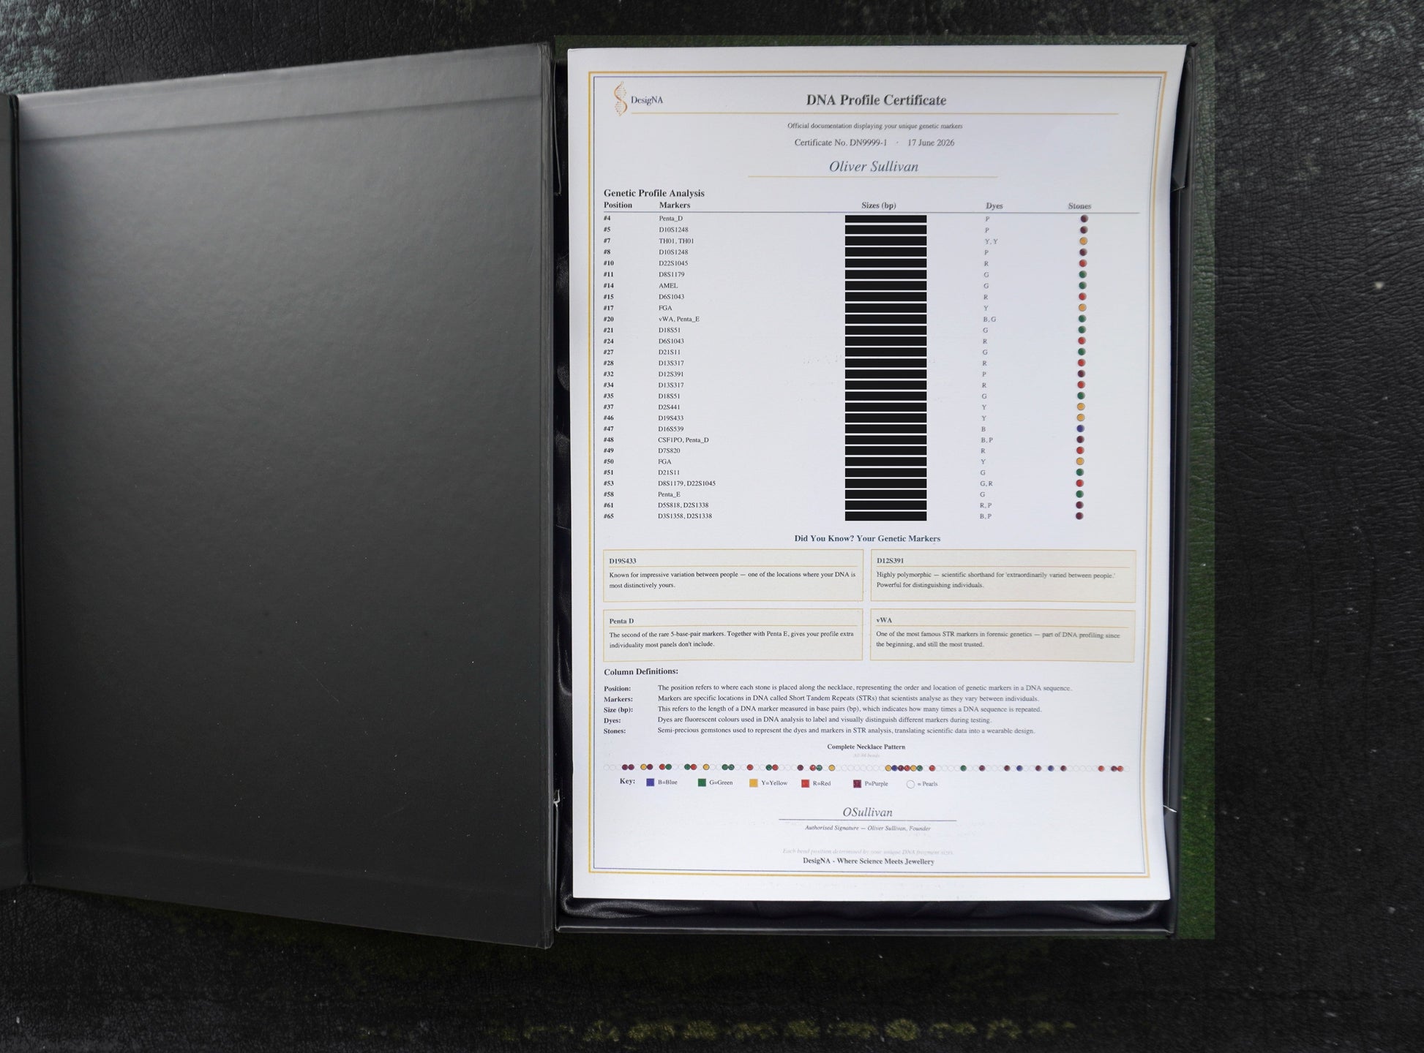
Task: Click the B=Blue key swatch
Action: (x=650, y=782)
